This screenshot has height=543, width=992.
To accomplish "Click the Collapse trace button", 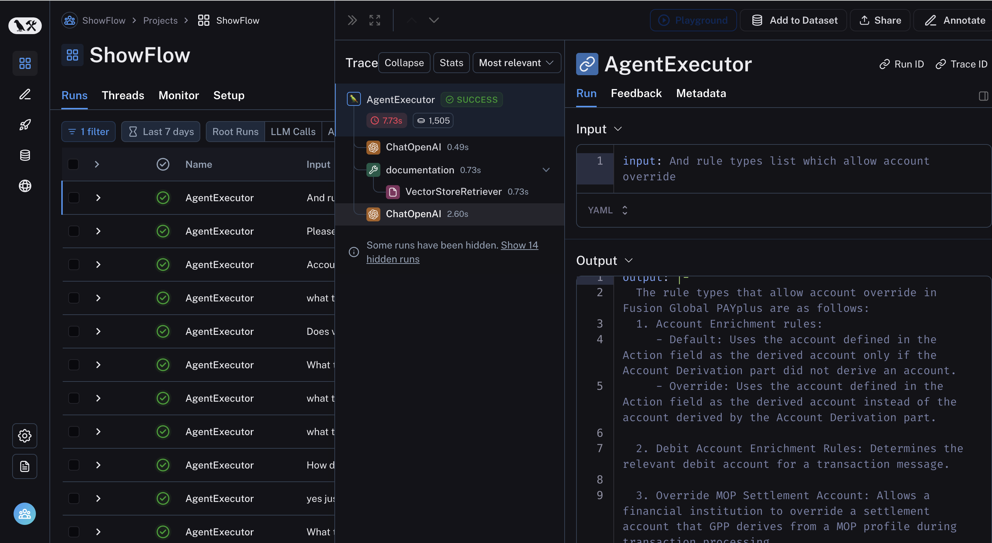I will [x=404, y=63].
